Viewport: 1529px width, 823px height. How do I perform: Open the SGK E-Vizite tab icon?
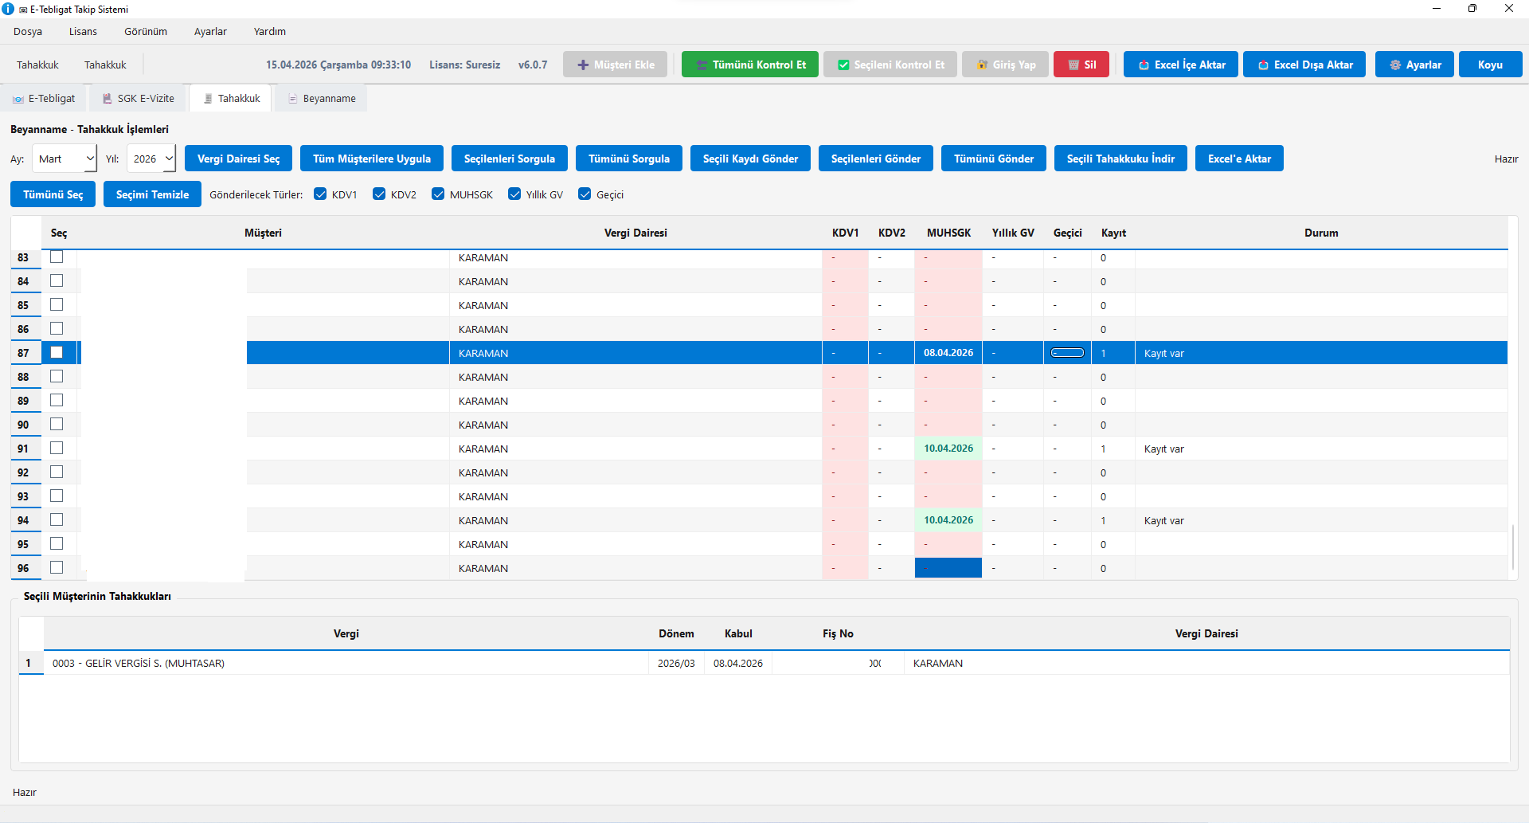[x=107, y=99]
